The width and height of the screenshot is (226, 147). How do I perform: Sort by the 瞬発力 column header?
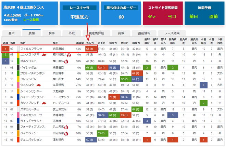point(136,43)
